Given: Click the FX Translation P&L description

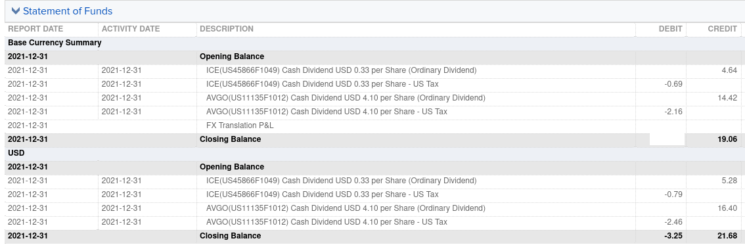Looking at the screenshot, I should pyautogui.click(x=240, y=126).
